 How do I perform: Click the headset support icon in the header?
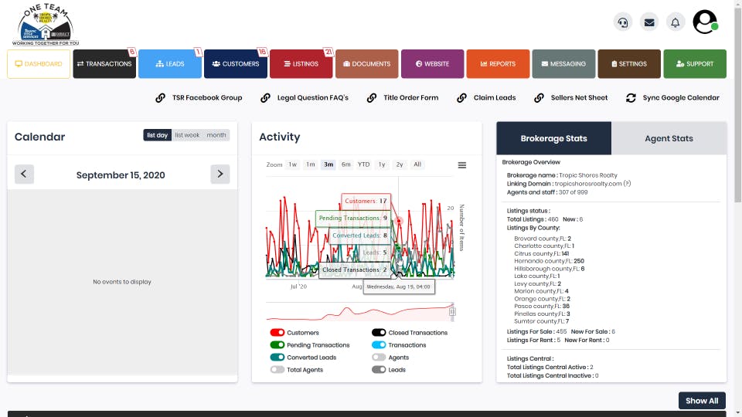click(623, 22)
